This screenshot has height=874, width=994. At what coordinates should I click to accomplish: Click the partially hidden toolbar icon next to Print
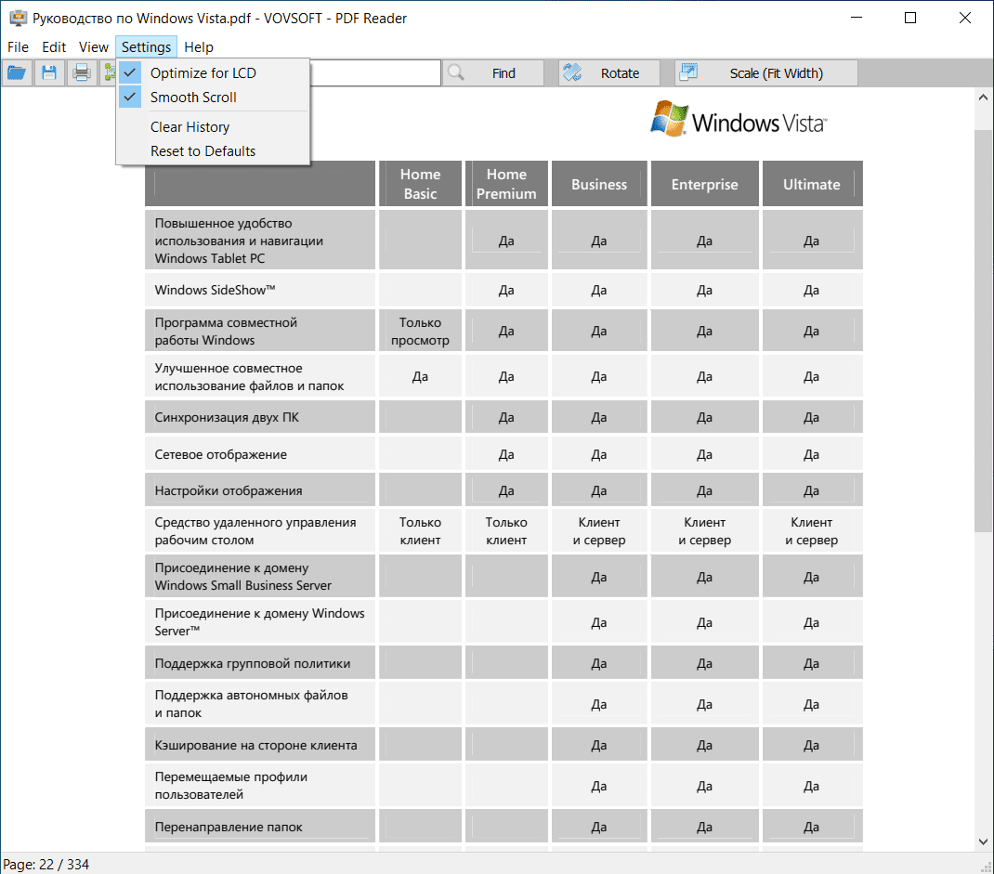pyautogui.click(x=110, y=72)
